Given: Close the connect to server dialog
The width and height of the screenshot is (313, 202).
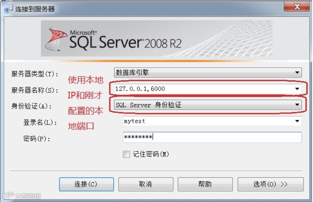Looking at the screenshot, I should click(297, 7).
